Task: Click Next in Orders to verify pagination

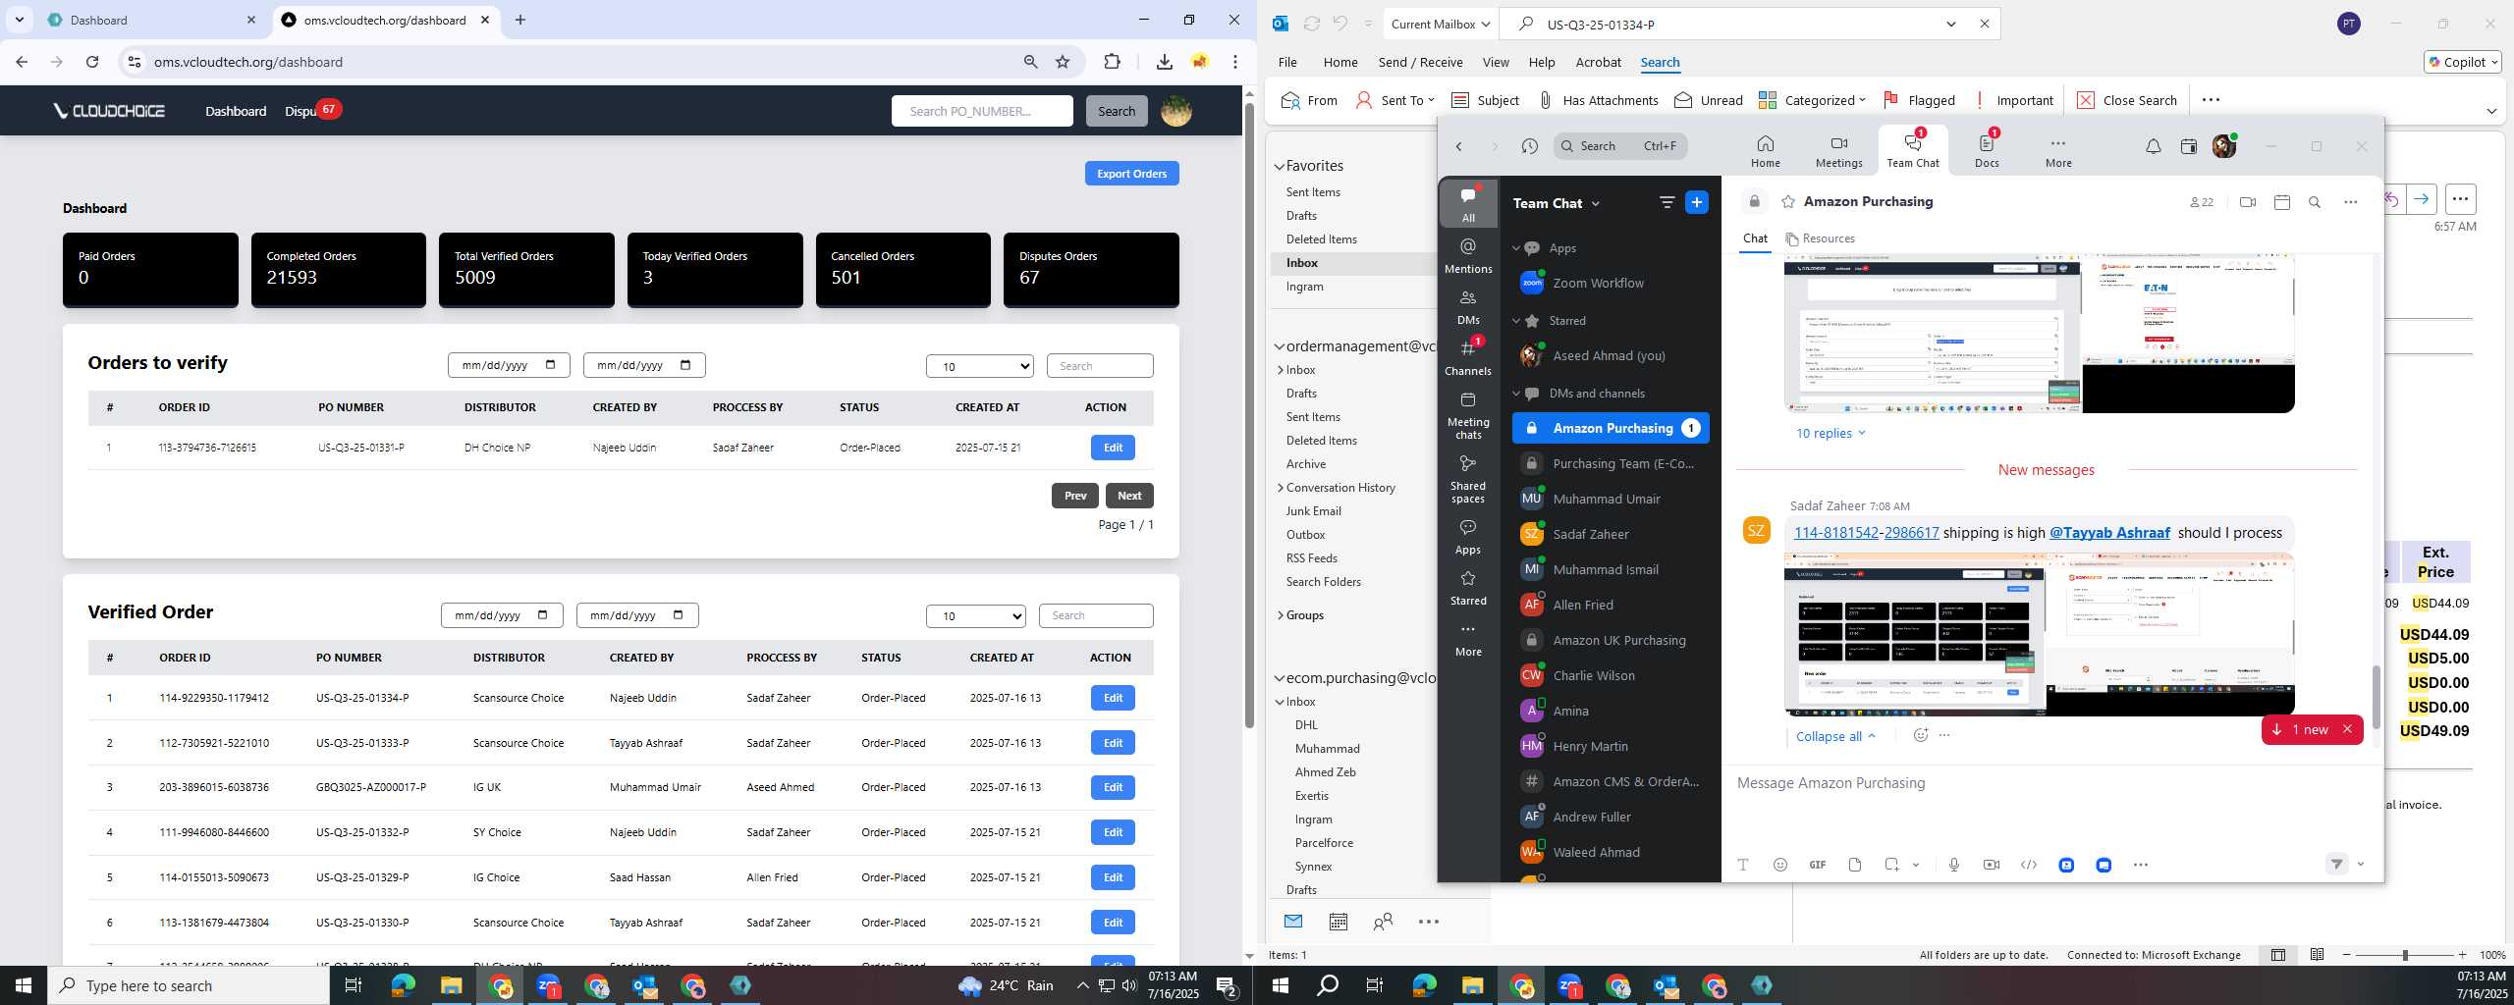Action: point(1129,496)
